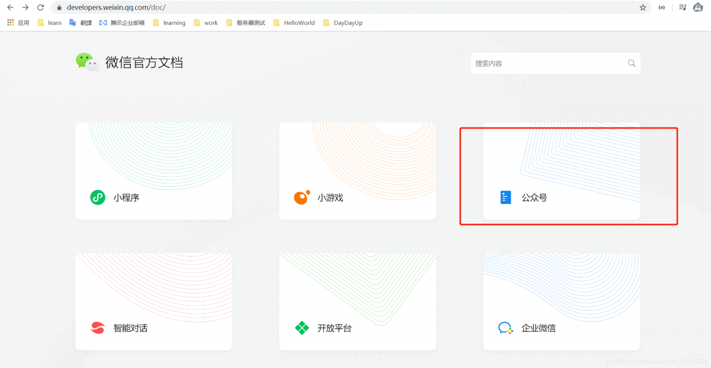Open the 翻译 bookmark with Google Translate icon
The image size is (711, 368).
(x=80, y=22)
